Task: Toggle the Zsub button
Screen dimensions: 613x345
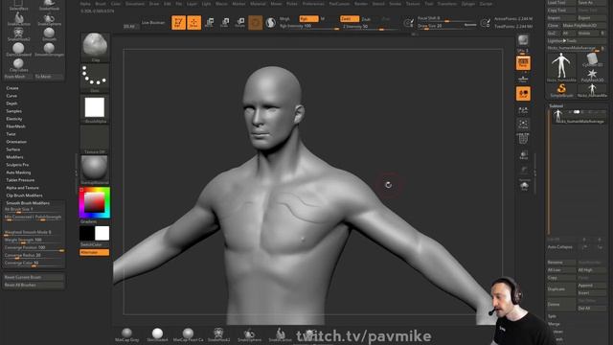Action: (x=366, y=19)
